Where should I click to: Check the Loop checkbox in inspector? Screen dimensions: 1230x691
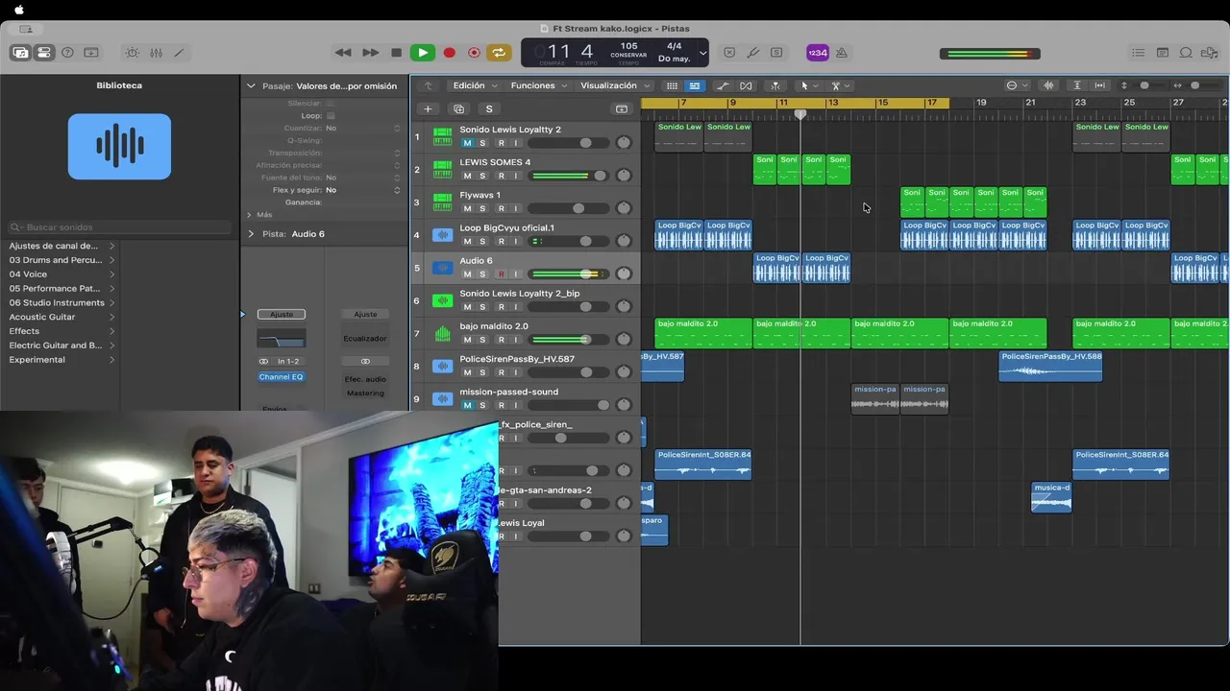331,115
